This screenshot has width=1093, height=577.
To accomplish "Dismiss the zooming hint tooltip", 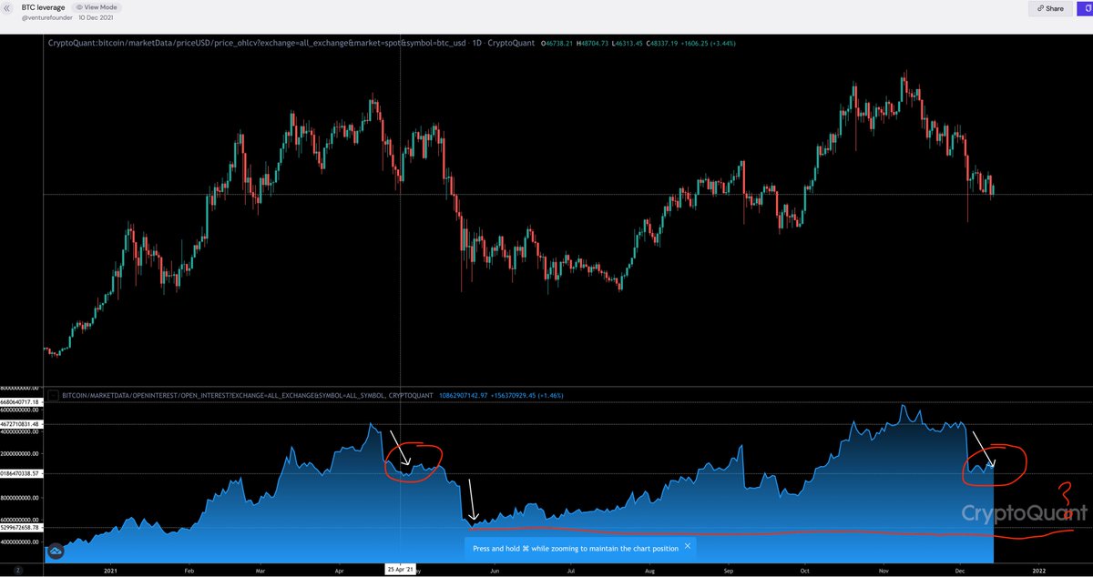I will point(688,546).
